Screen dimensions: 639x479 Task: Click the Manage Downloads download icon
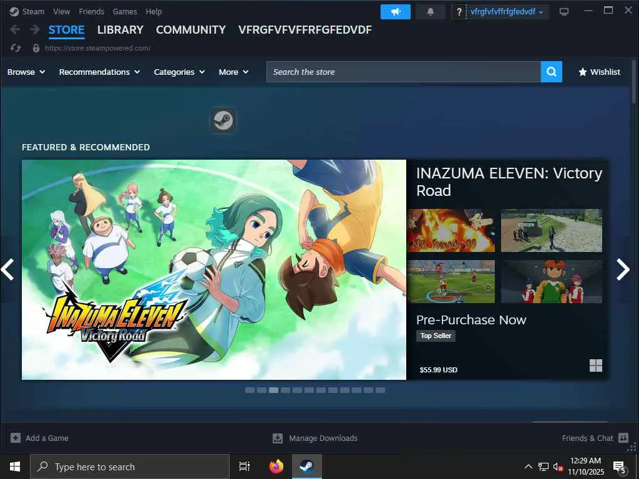coord(278,438)
